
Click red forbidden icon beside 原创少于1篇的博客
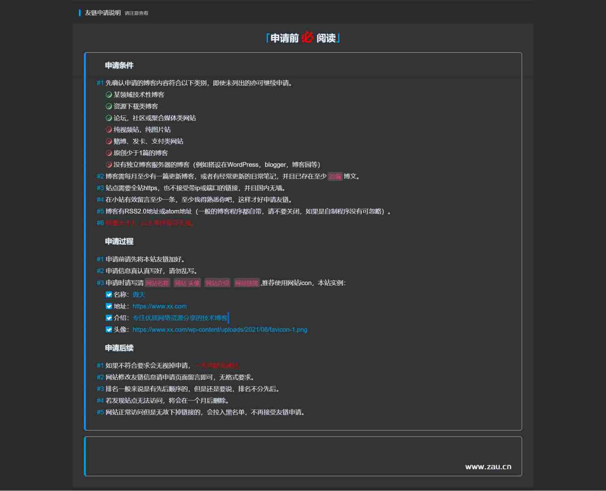pos(109,153)
